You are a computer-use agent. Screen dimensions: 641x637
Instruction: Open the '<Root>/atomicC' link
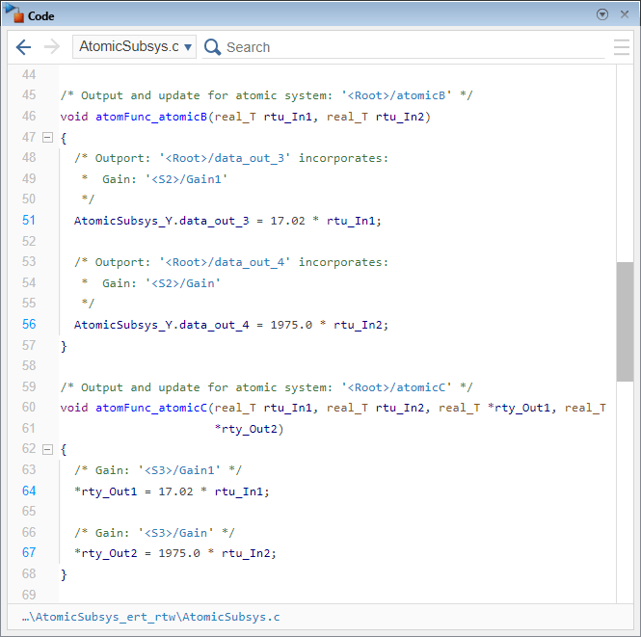pos(396,387)
